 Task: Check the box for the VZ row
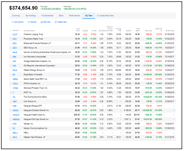11,128
